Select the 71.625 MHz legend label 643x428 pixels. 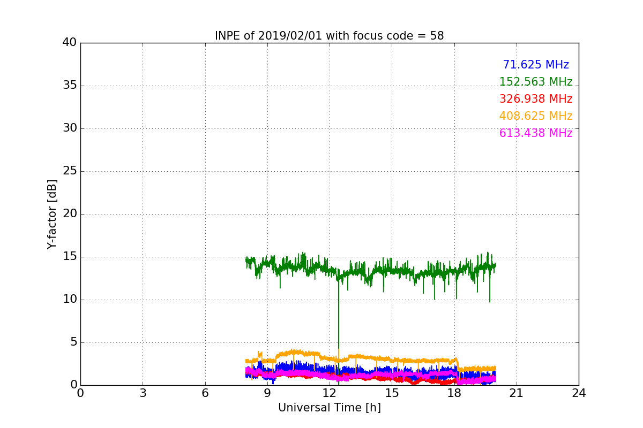[536, 65]
